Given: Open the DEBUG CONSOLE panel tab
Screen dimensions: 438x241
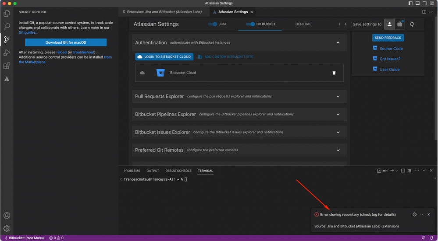Looking at the screenshot, I should coord(178,171).
